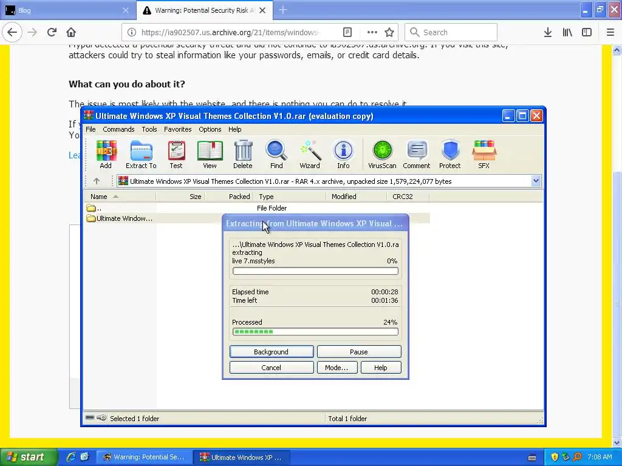The width and height of the screenshot is (622, 466).
Task: Open the Commands menu
Action: tap(118, 129)
